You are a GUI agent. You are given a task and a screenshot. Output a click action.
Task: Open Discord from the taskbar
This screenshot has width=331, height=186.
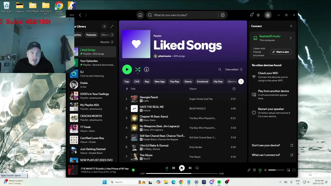(x=212, y=182)
